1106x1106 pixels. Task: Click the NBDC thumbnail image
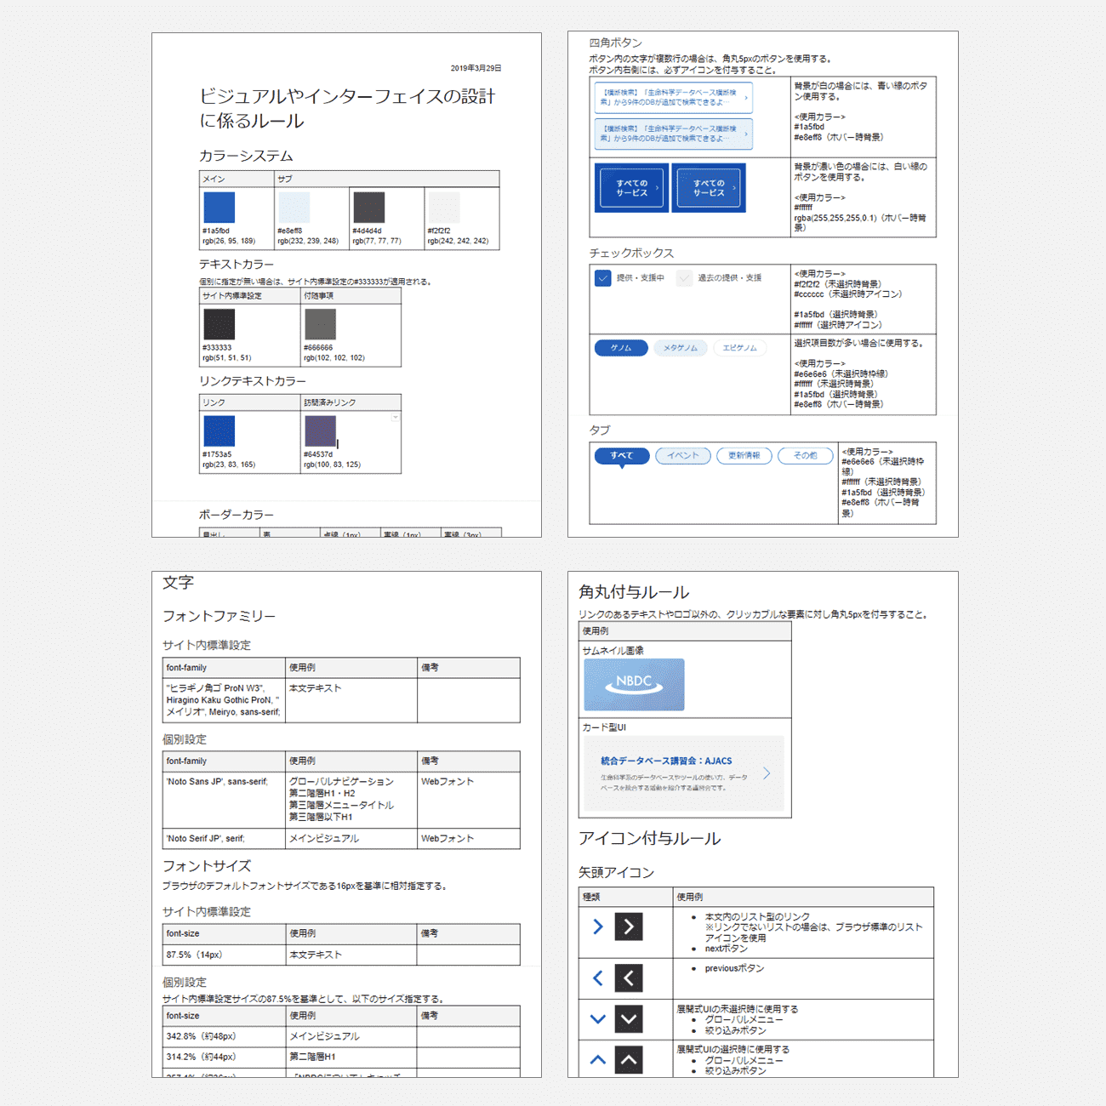[x=634, y=684]
